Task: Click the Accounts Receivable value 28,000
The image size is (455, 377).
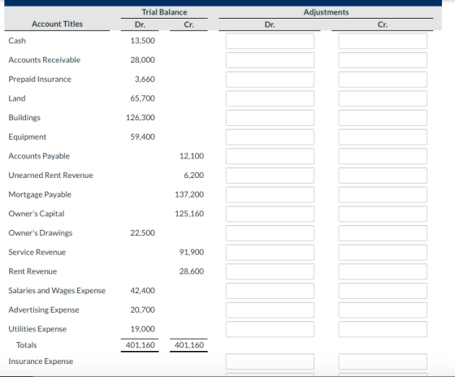Action: click(142, 60)
